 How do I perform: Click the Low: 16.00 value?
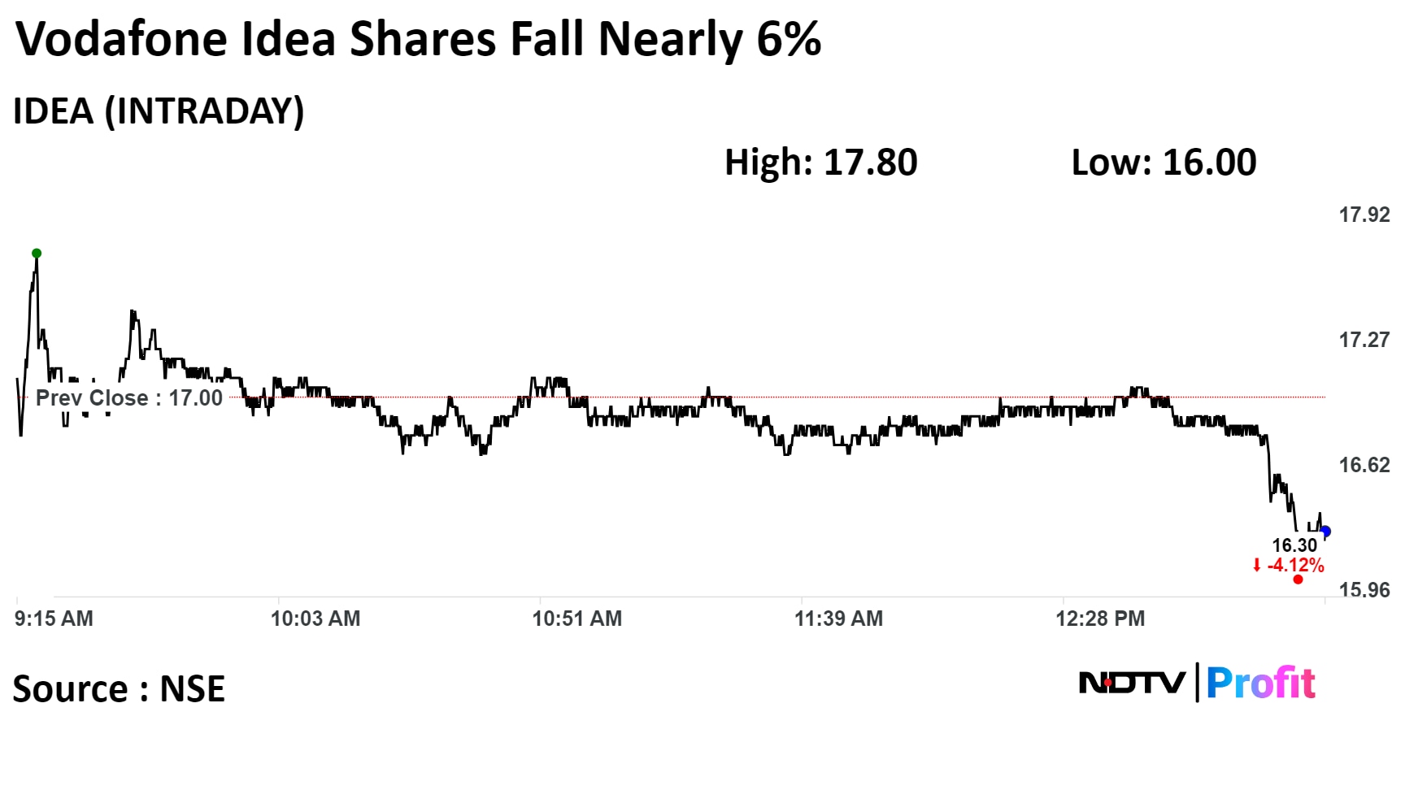(x=1164, y=163)
